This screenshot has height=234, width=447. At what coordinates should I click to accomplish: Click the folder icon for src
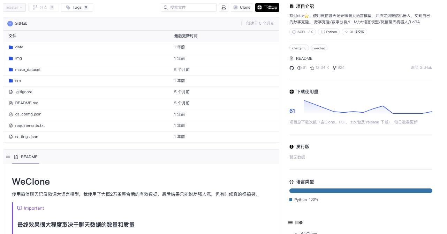11,81
